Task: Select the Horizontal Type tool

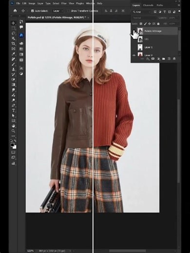Action: (13, 110)
